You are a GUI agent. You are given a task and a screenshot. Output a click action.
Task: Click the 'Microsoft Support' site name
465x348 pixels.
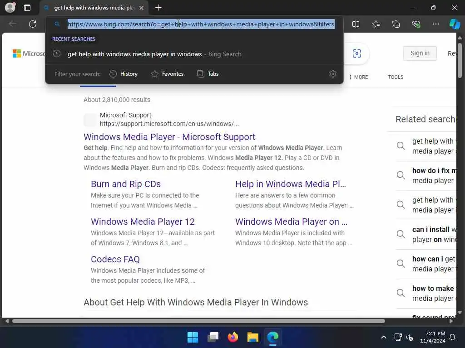(125, 115)
